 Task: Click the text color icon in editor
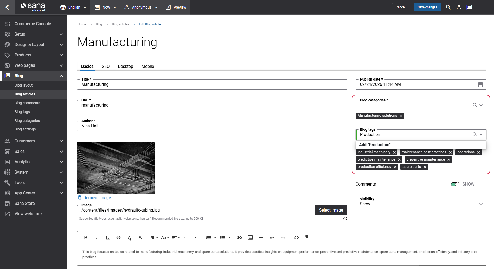click(x=129, y=238)
